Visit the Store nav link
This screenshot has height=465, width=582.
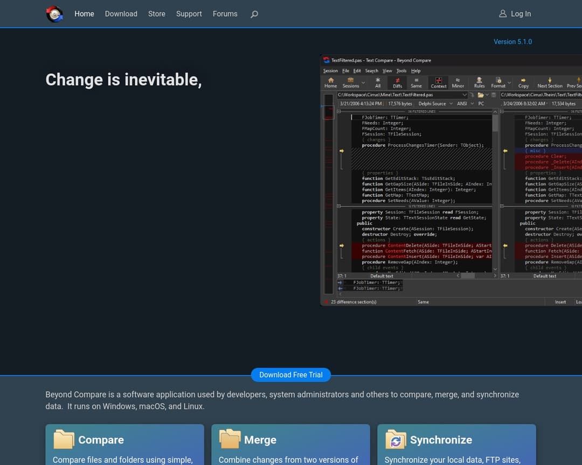tap(157, 13)
